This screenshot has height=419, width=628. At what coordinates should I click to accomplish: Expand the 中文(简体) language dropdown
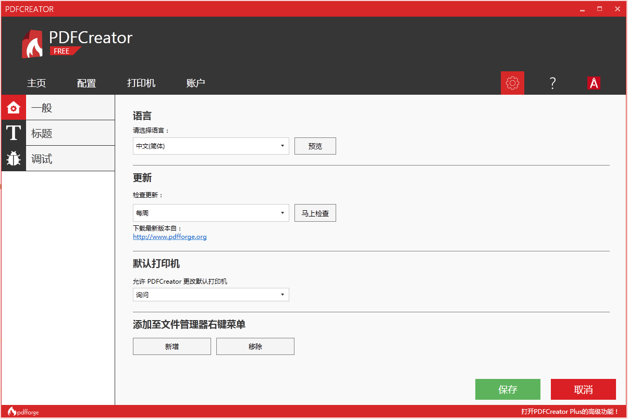click(211, 146)
